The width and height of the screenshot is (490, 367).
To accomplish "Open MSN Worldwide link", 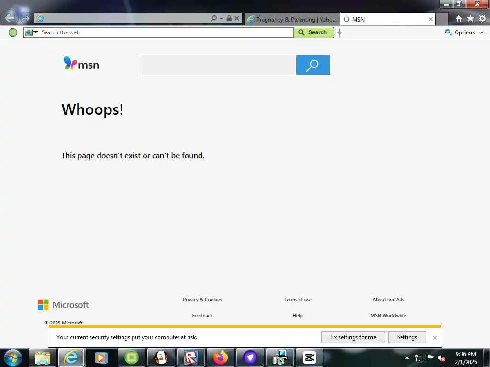I will point(388,315).
